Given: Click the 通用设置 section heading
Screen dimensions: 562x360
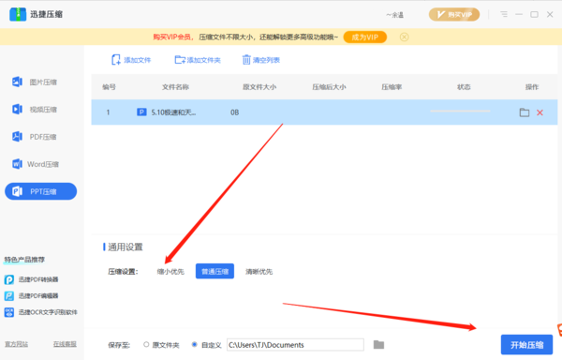Looking at the screenshot, I should click(x=126, y=247).
